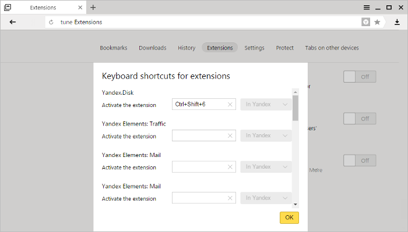Clear the bottom-most Mail shortcut with X
The image size is (408, 232).
click(230, 198)
